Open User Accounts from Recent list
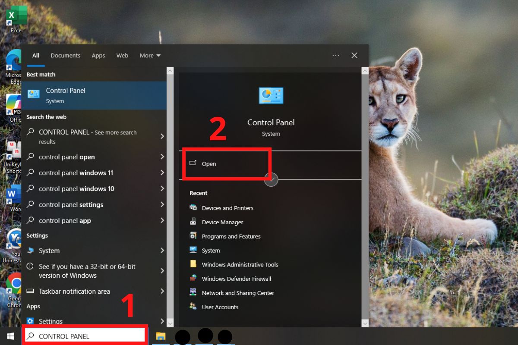 pyautogui.click(x=220, y=307)
